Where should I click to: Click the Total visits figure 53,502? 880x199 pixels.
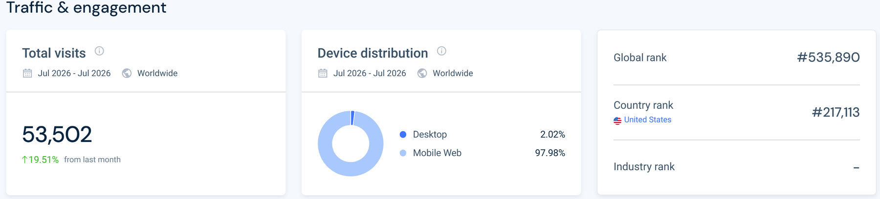tap(57, 135)
